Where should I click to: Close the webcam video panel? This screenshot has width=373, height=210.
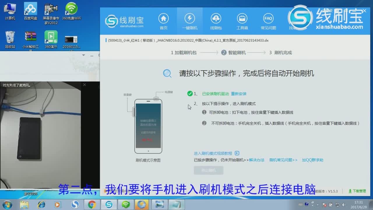(x=85, y=85)
